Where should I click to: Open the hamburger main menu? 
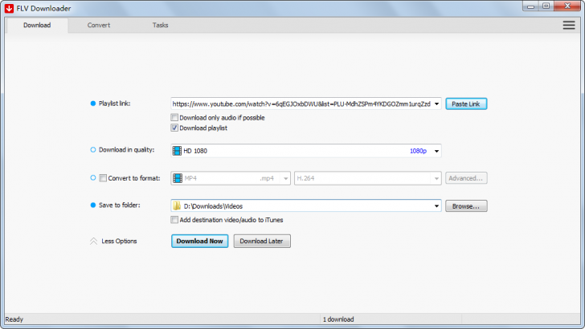point(569,25)
